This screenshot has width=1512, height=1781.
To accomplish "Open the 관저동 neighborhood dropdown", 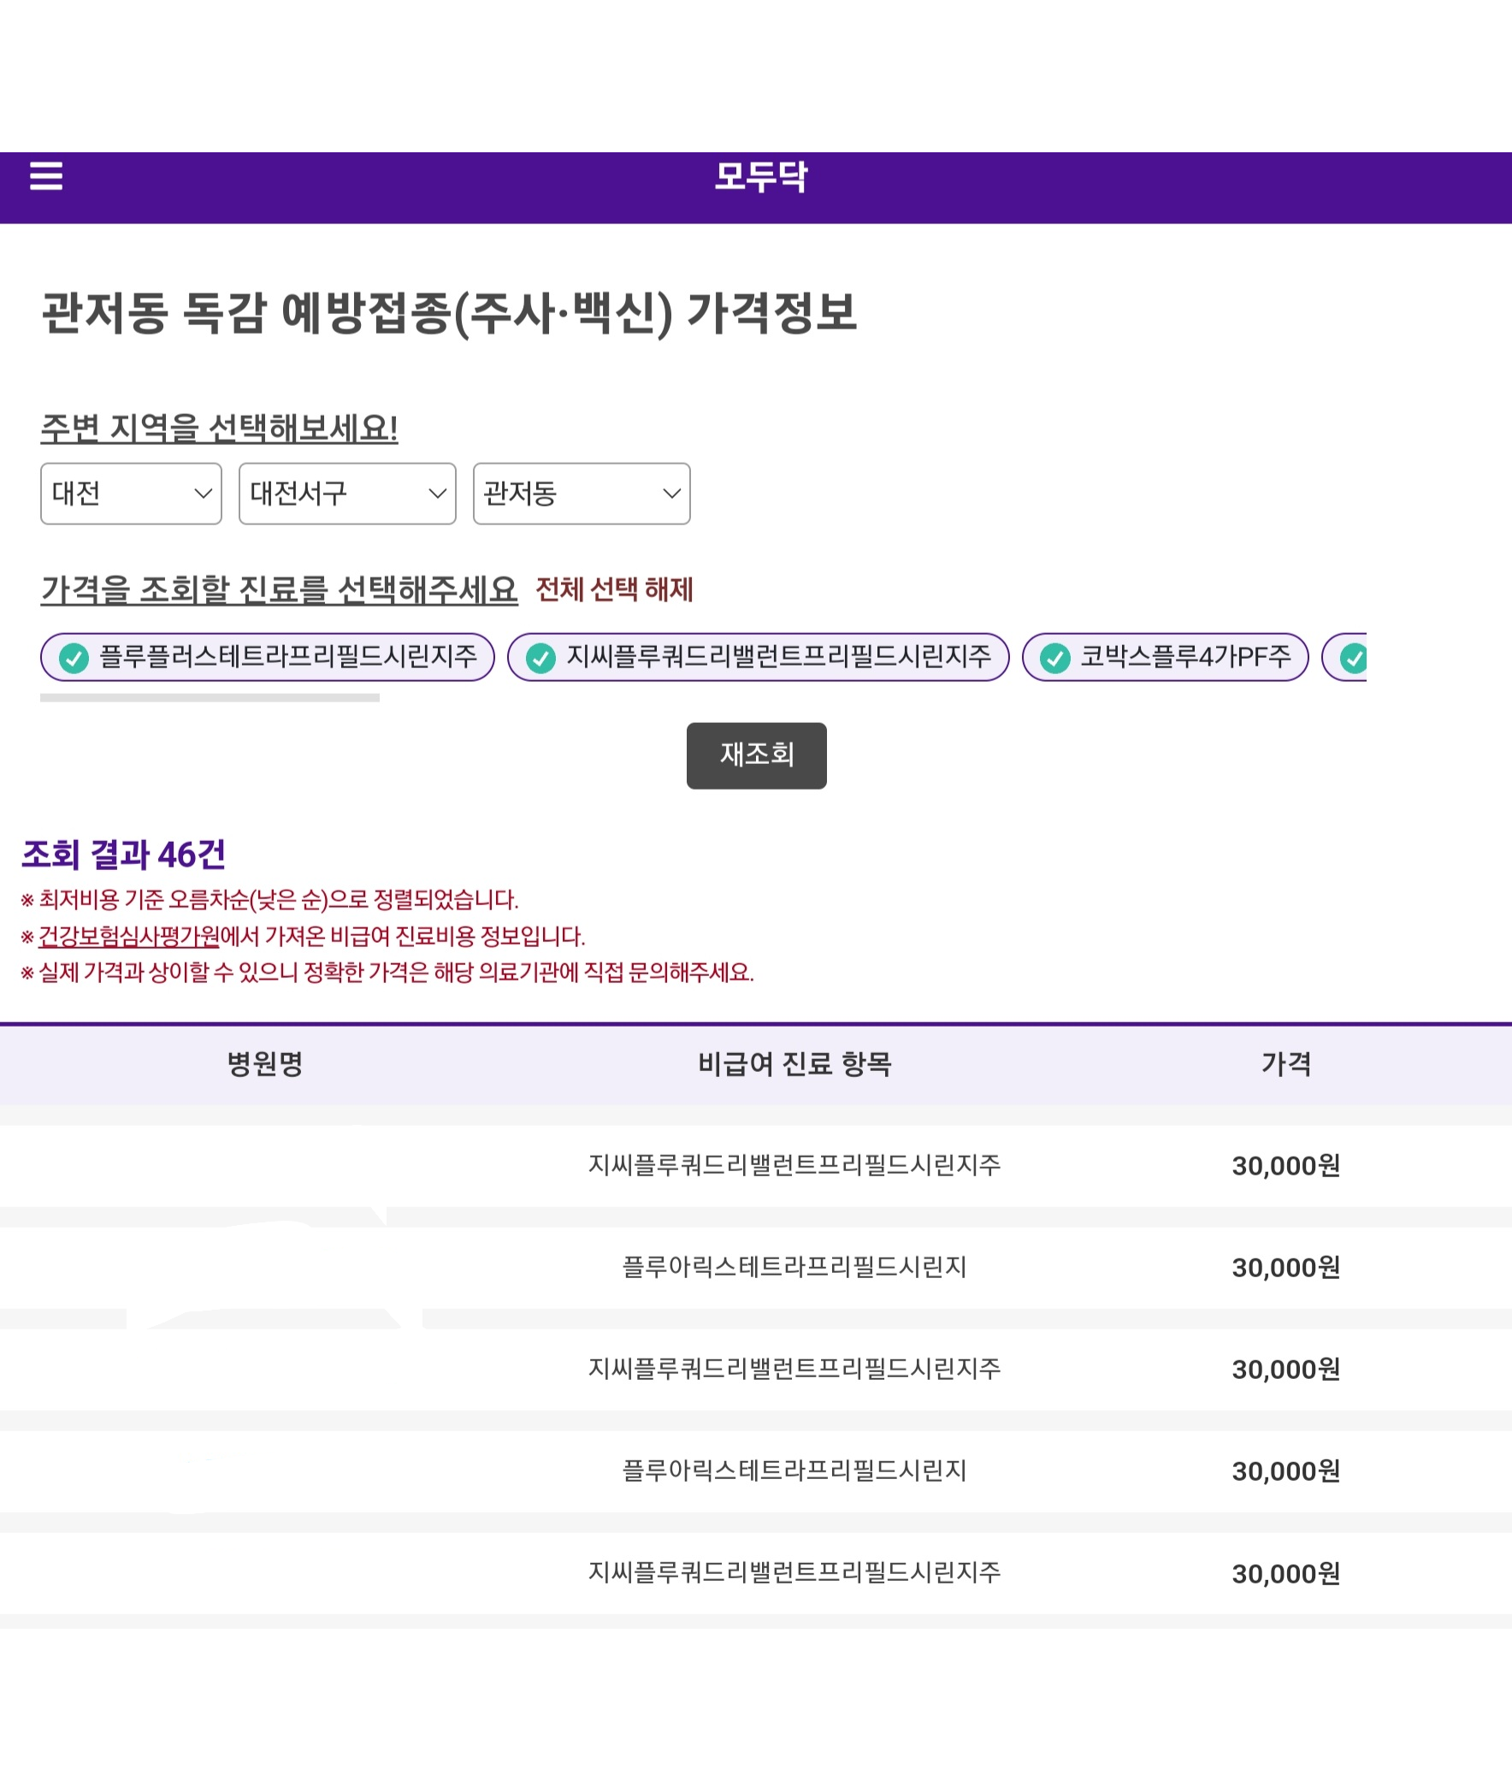I will pos(582,493).
